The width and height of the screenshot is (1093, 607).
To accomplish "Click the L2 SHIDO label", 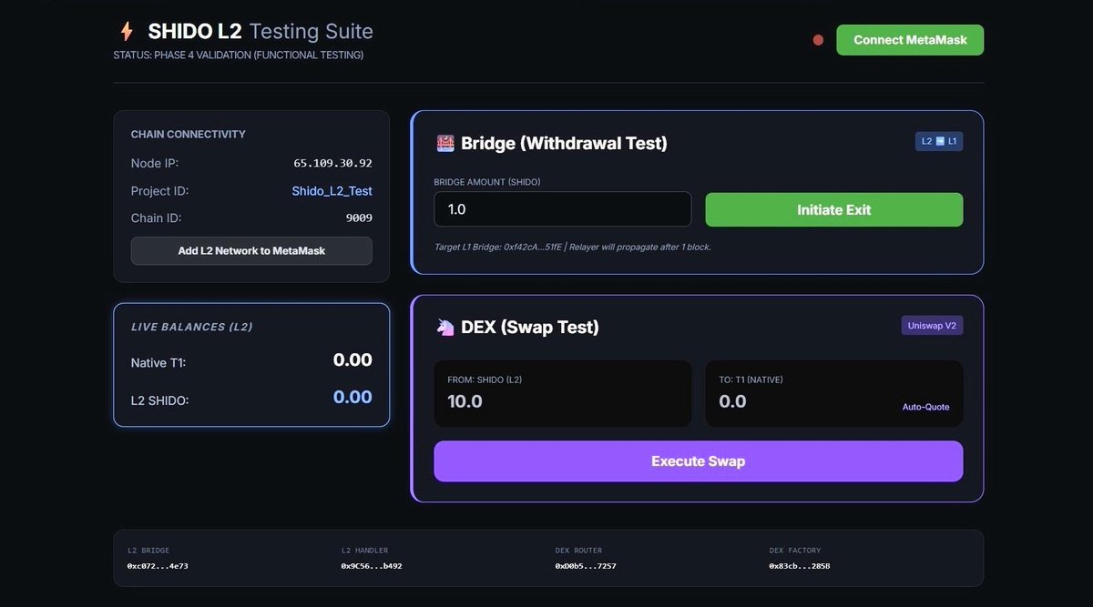I will 160,400.
